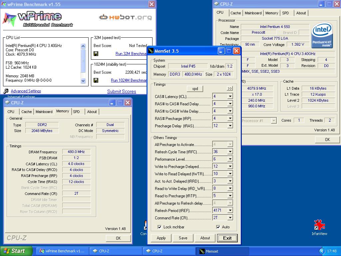The image size is (341, 256).
Task: Click the CPU List scrollbar down arrow
Action: (x=83, y=81)
